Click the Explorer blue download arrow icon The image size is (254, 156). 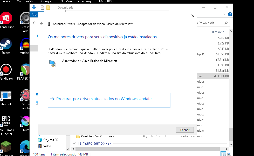click(34, 7)
